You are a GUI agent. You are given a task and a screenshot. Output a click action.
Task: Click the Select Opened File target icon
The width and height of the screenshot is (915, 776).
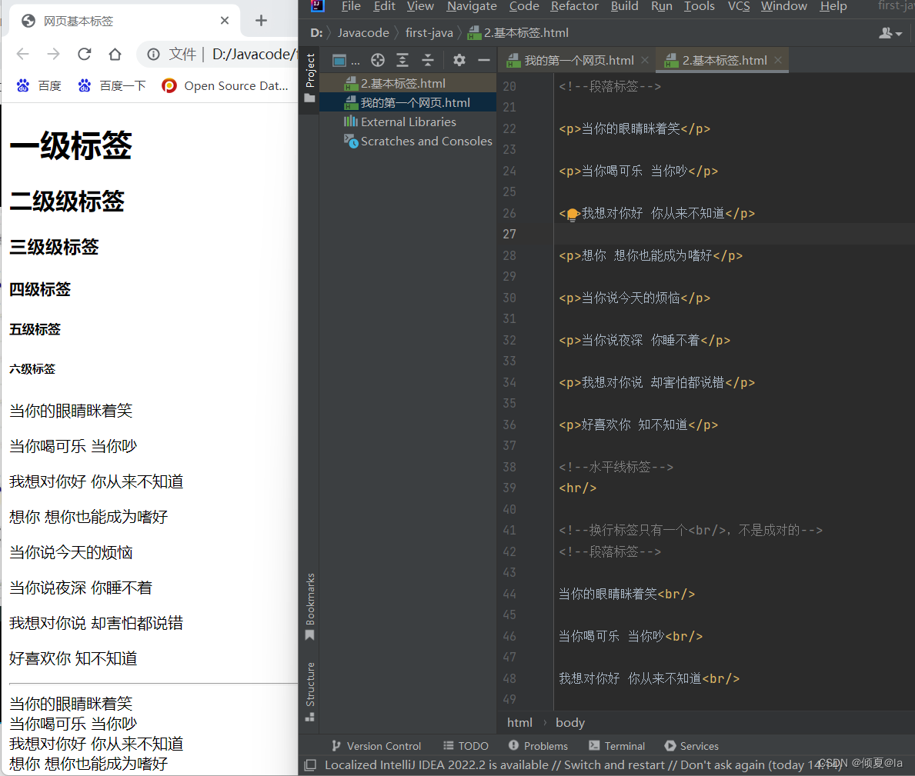pos(378,60)
